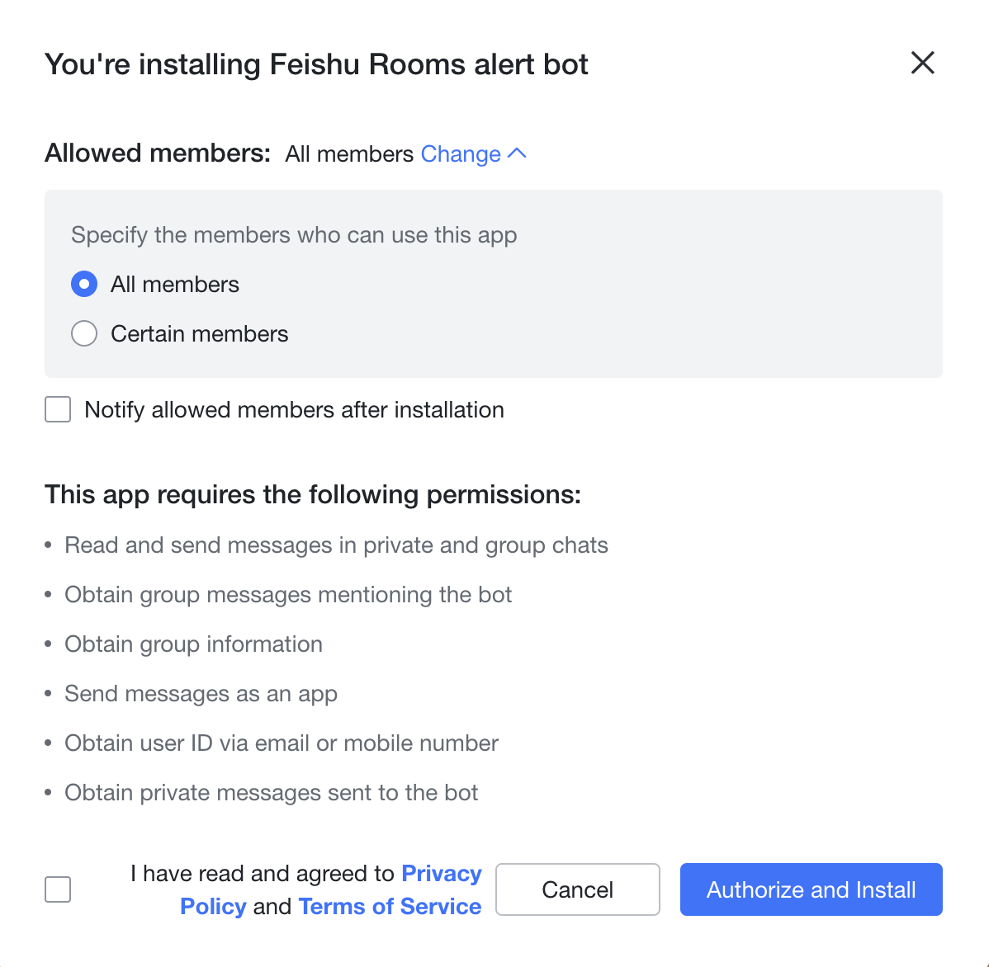Click the Authorize and Install button
The width and height of the screenshot is (989, 967).
(811, 889)
